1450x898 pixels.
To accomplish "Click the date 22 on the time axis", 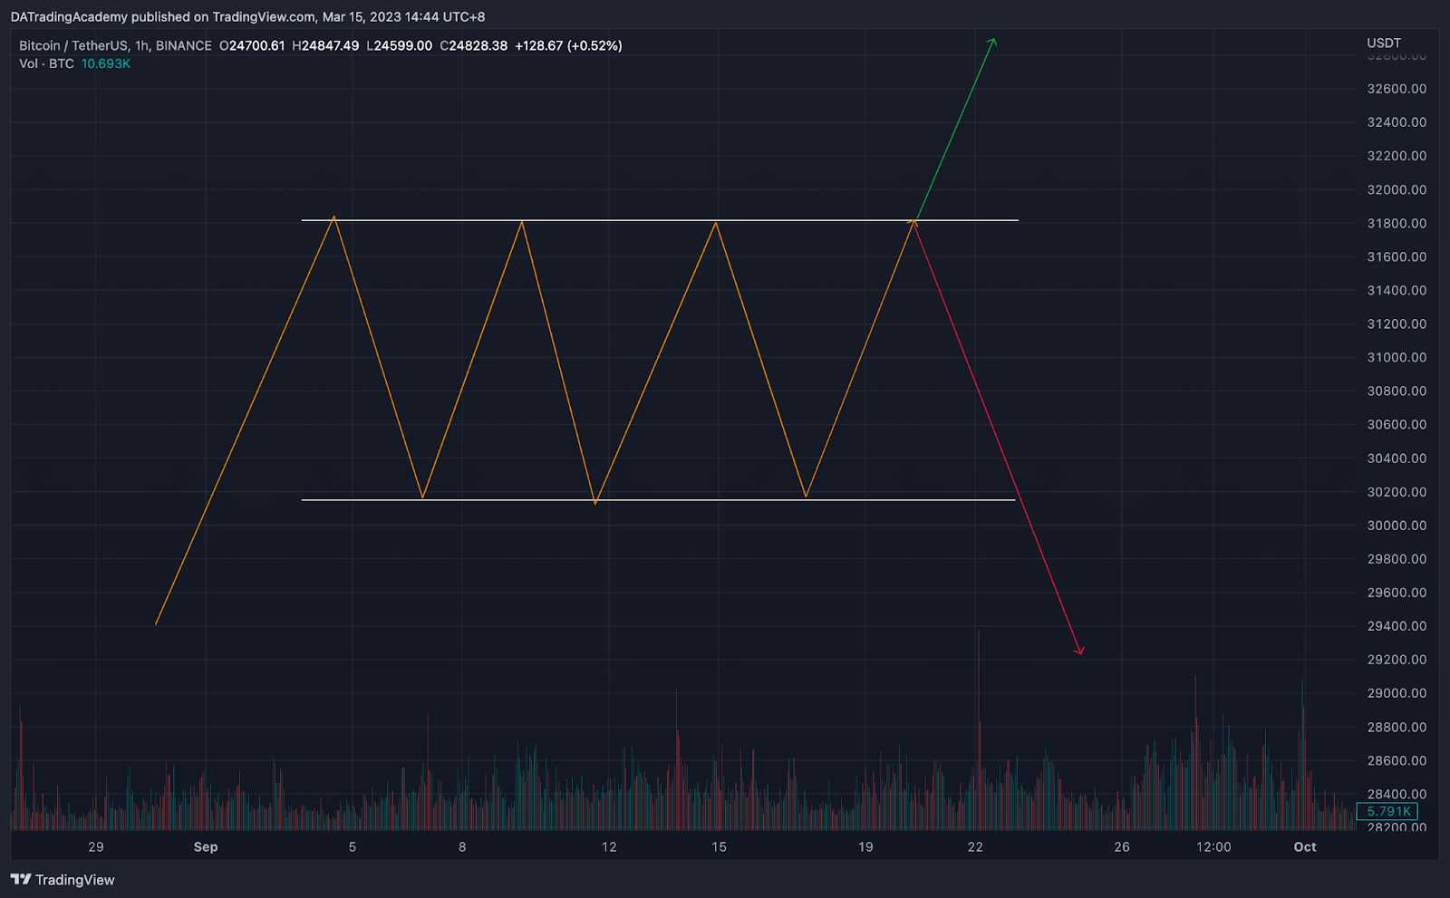I will coord(975,846).
